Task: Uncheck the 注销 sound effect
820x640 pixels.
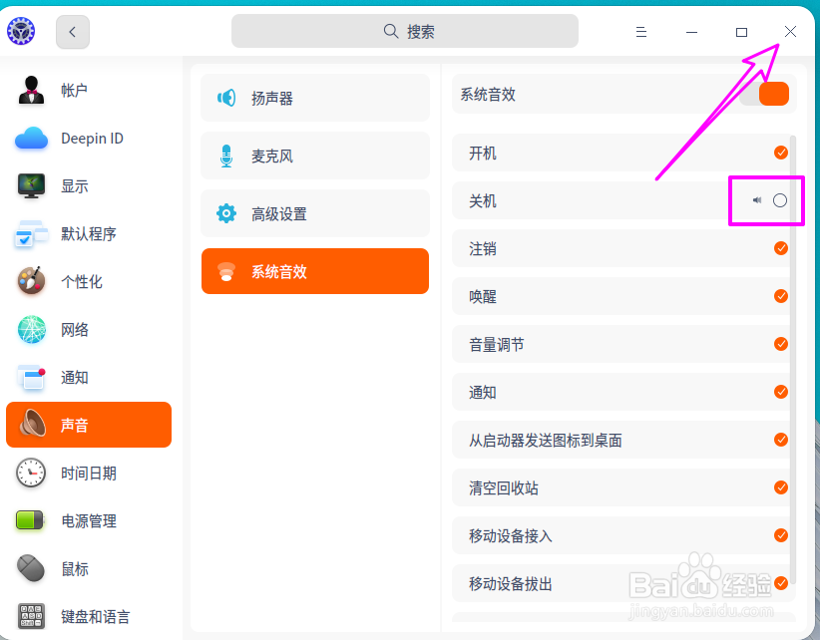Action: (x=781, y=248)
